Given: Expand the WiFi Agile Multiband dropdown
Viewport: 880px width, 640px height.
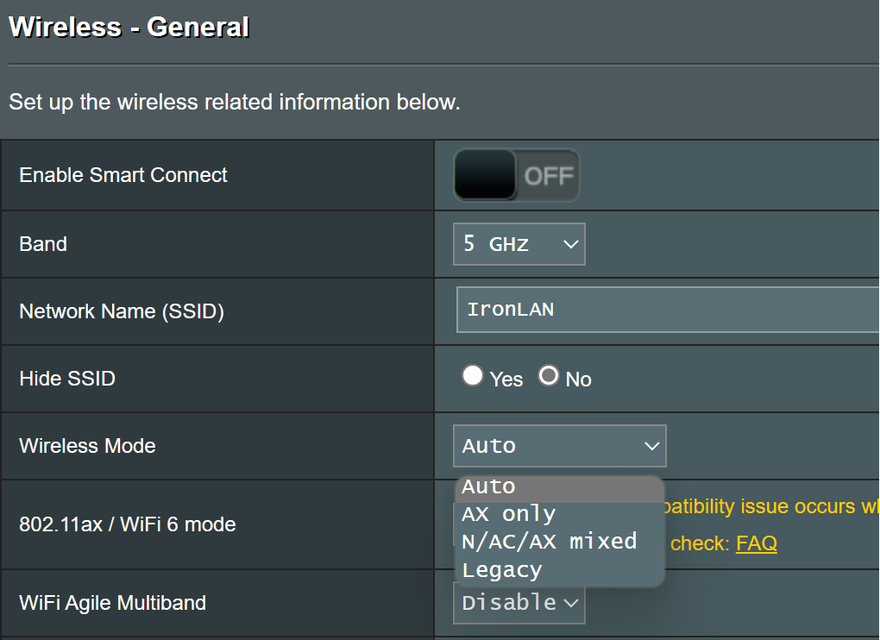Looking at the screenshot, I should coord(519,602).
